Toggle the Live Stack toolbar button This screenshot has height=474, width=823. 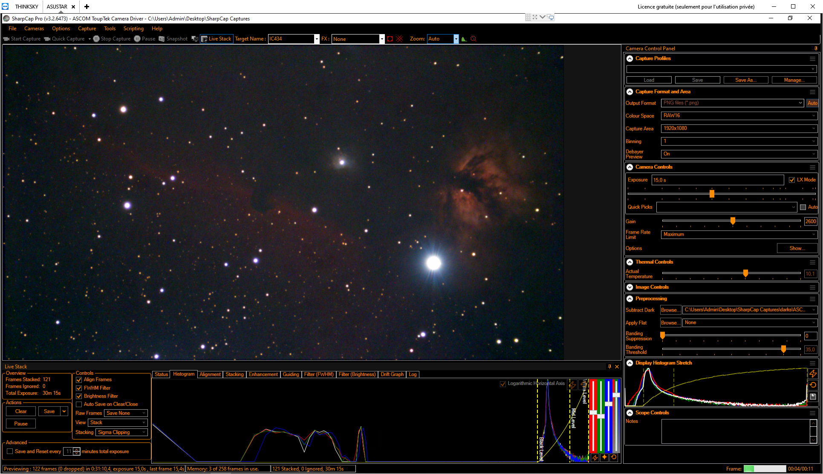pos(217,39)
